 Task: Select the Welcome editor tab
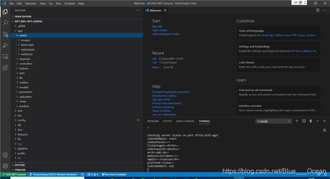[x=156, y=10]
